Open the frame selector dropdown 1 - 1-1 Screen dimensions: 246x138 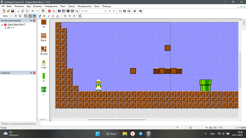click(x=106, y=11)
